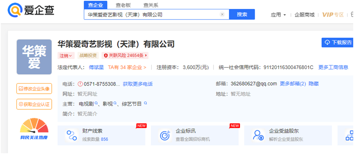Click the 网民关注热度 gauge
This screenshot has width=354, height=154.
click(34, 129)
